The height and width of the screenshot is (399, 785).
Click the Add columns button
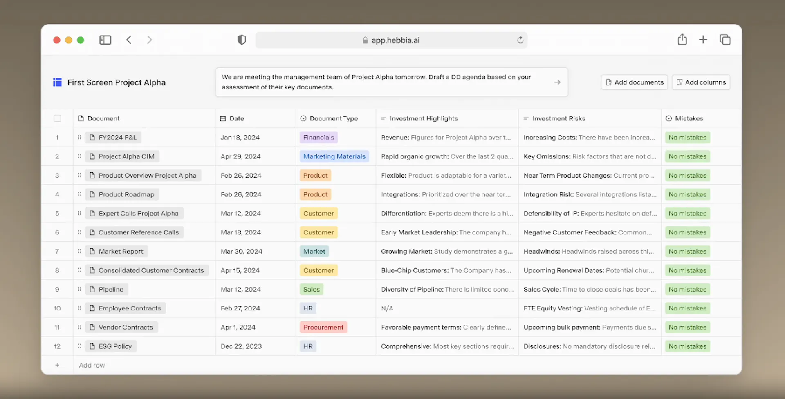[701, 82]
